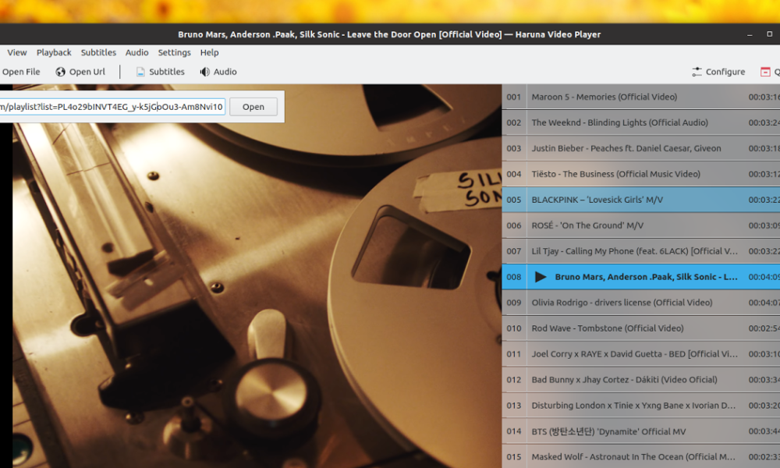
Task: Select Tiësto - The Business track
Action: [640, 174]
